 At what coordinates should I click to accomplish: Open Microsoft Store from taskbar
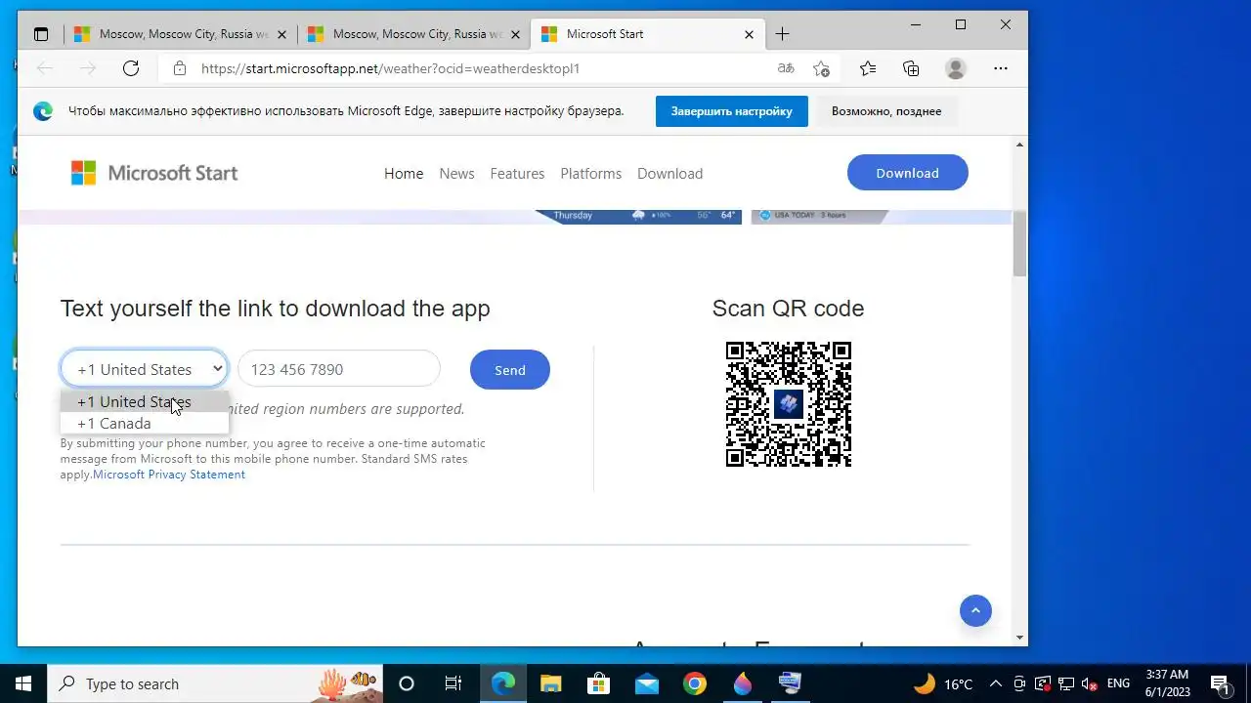[x=598, y=683]
